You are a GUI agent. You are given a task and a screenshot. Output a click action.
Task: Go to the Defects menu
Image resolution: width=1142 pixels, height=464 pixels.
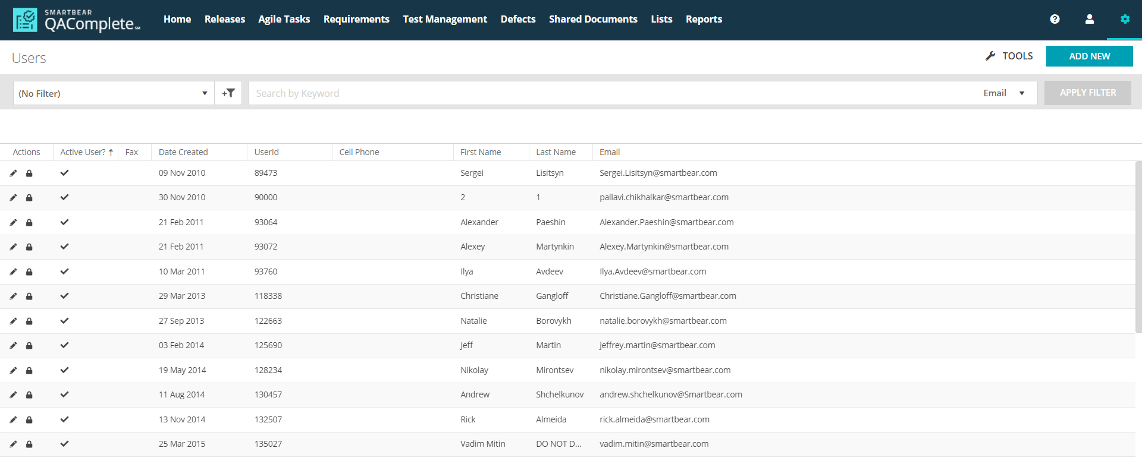point(517,19)
